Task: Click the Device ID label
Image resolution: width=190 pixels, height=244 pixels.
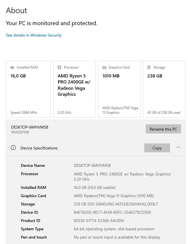Action: tap(29, 212)
